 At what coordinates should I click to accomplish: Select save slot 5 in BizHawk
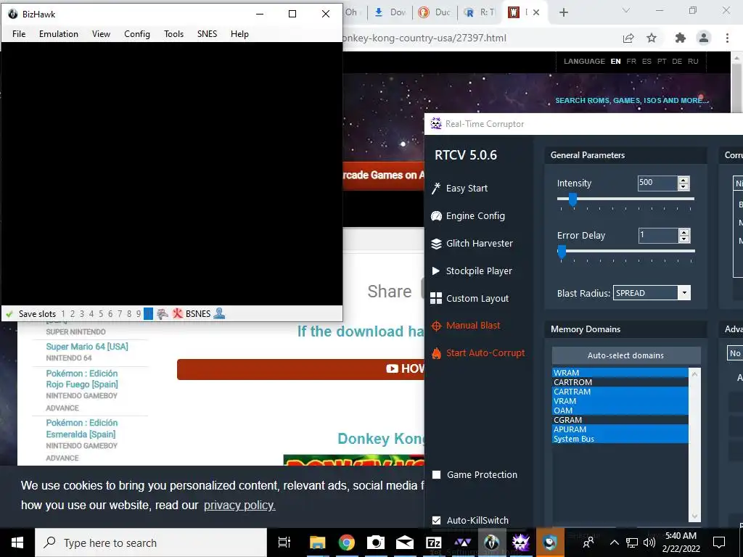pos(100,313)
